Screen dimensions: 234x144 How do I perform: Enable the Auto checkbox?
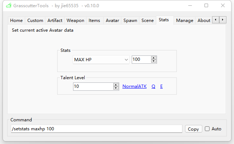tap(207, 129)
